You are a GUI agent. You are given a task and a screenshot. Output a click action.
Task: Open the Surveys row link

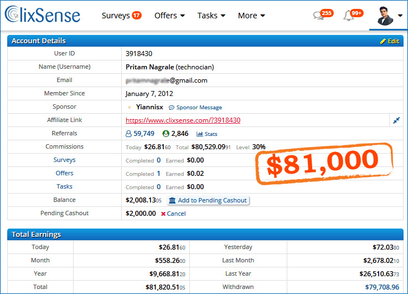65,160
